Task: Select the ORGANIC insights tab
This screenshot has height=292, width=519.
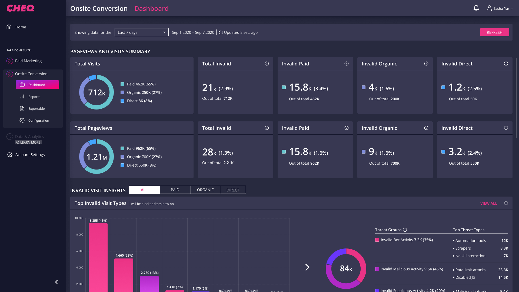Action: pyautogui.click(x=205, y=190)
